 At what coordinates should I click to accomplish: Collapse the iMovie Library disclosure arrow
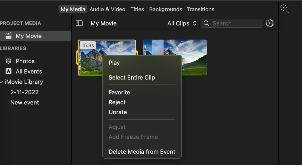pyautogui.click(x=2, y=82)
